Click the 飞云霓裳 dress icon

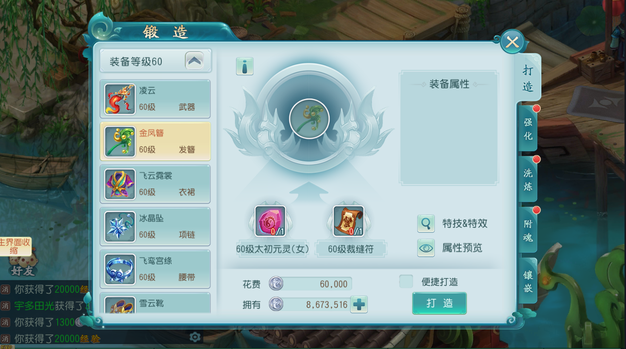coord(120,184)
